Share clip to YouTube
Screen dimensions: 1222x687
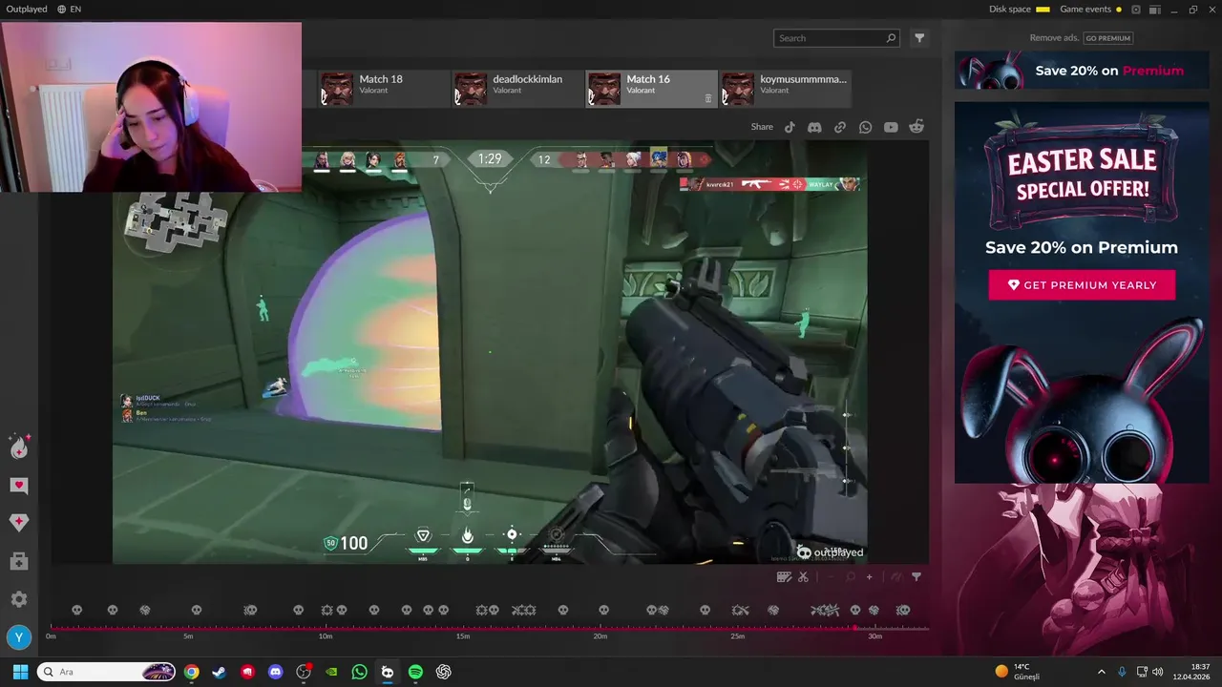pyautogui.click(x=891, y=127)
